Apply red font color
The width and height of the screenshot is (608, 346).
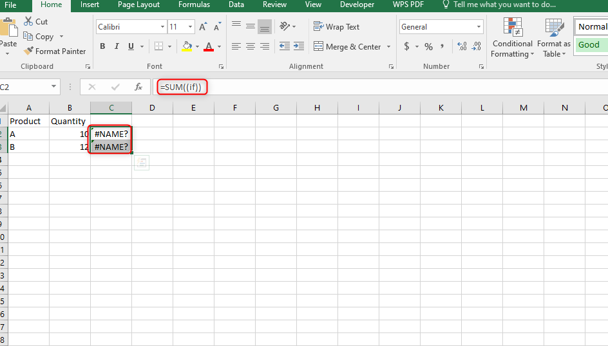click(x=209, y=46)
